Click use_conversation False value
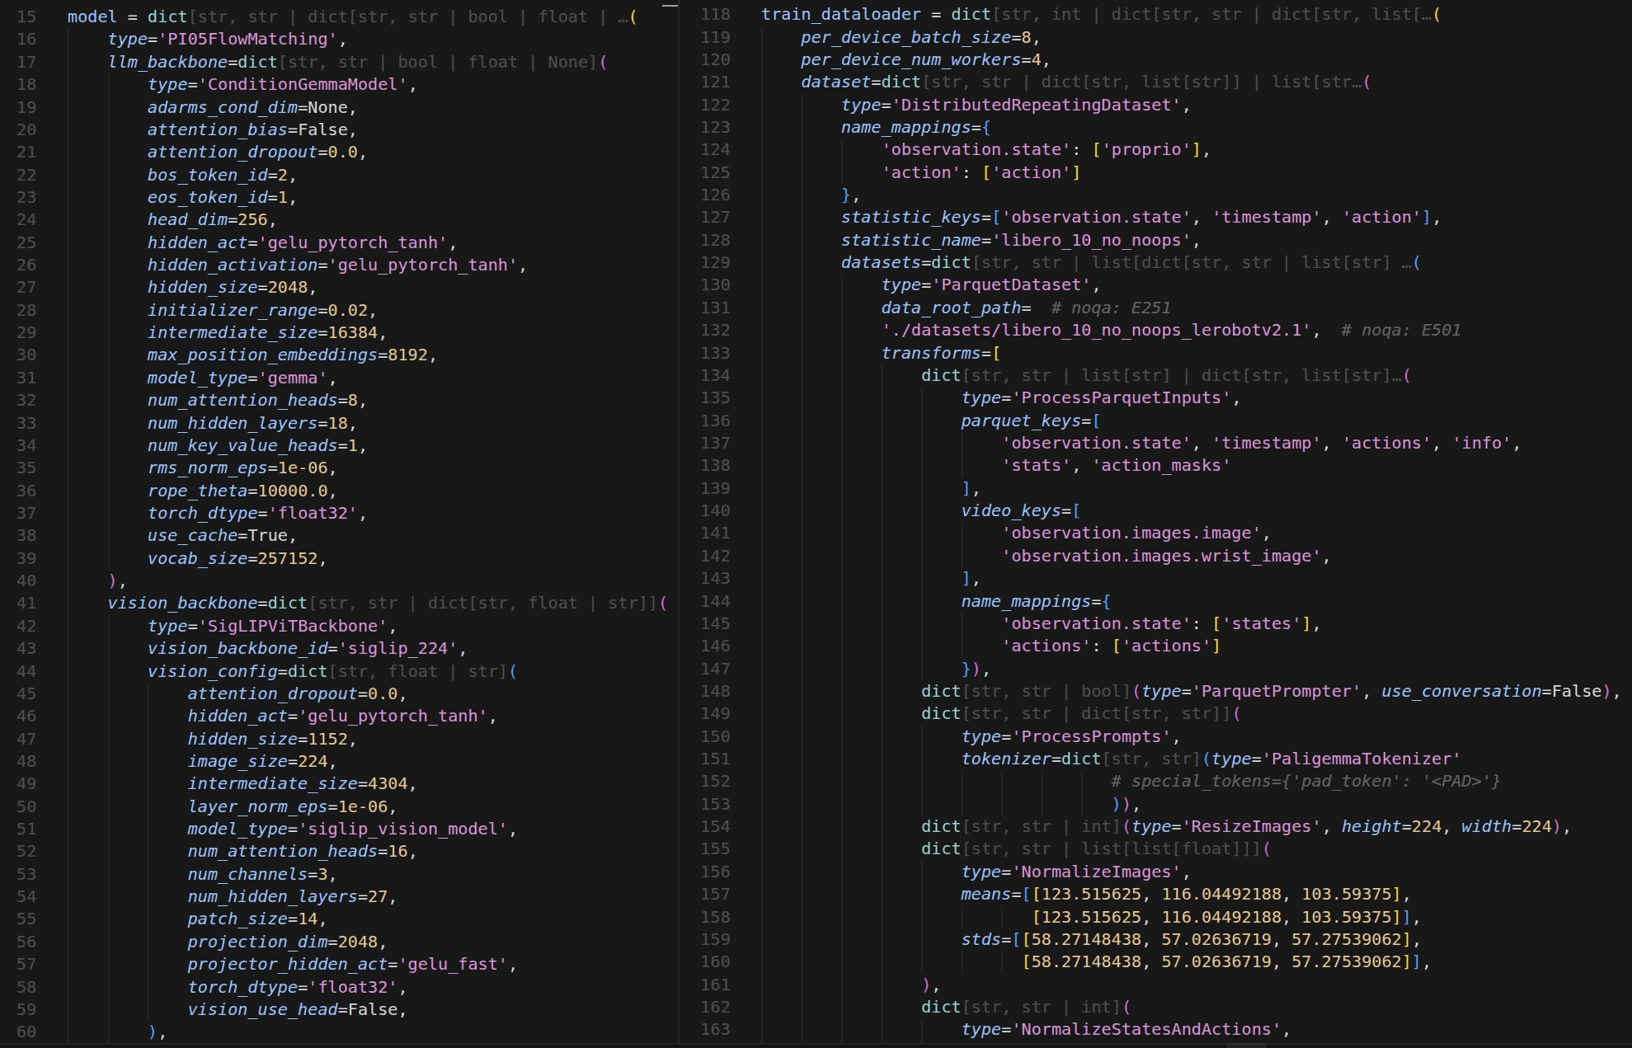The width and height of the screenshot is (1632, 1048). coord(1577,691)
